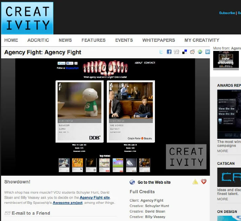Click the ON DESIGN sidebar heading
241x221 pixels.
tap(227, 212)
